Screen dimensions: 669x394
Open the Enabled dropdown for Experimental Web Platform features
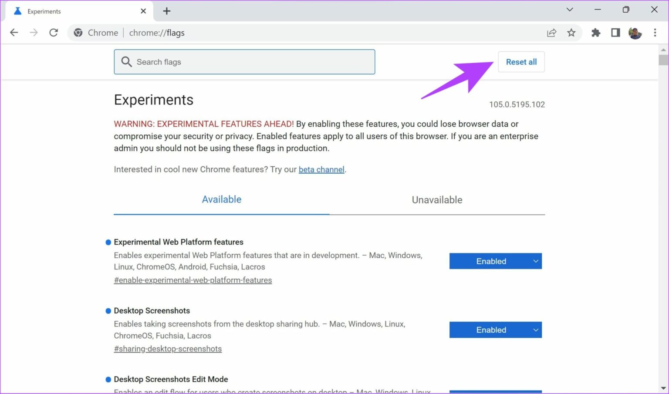pos(495,261)
